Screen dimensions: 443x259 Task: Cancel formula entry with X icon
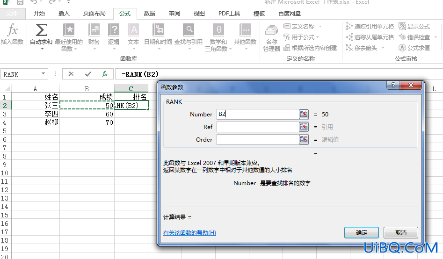coord(71,74)
